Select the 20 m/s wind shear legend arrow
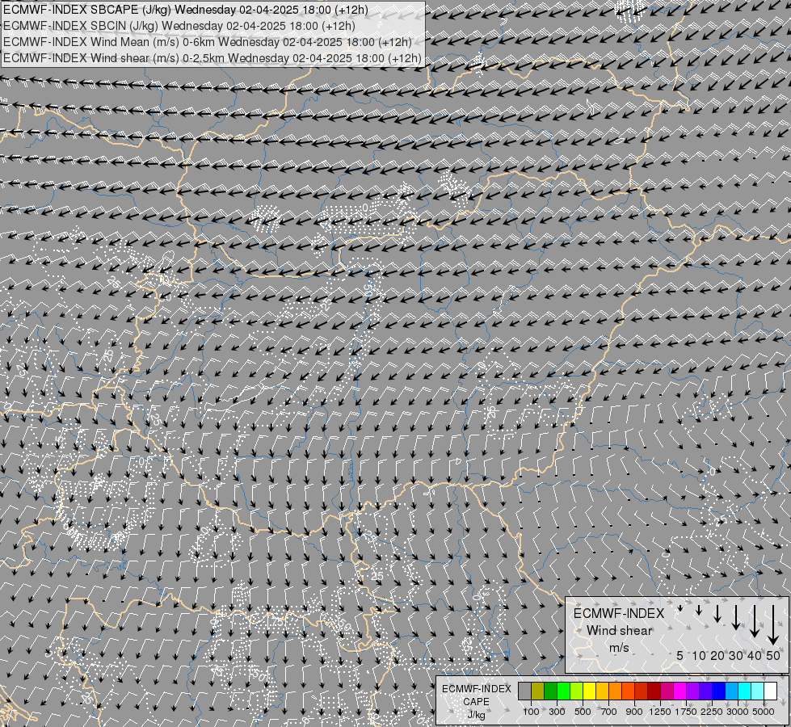 point(717,614)
